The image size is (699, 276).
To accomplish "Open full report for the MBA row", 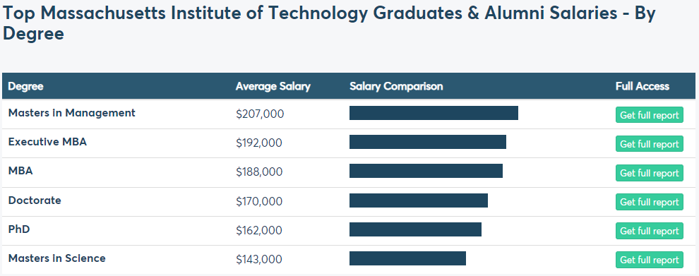I will point(649,172).
